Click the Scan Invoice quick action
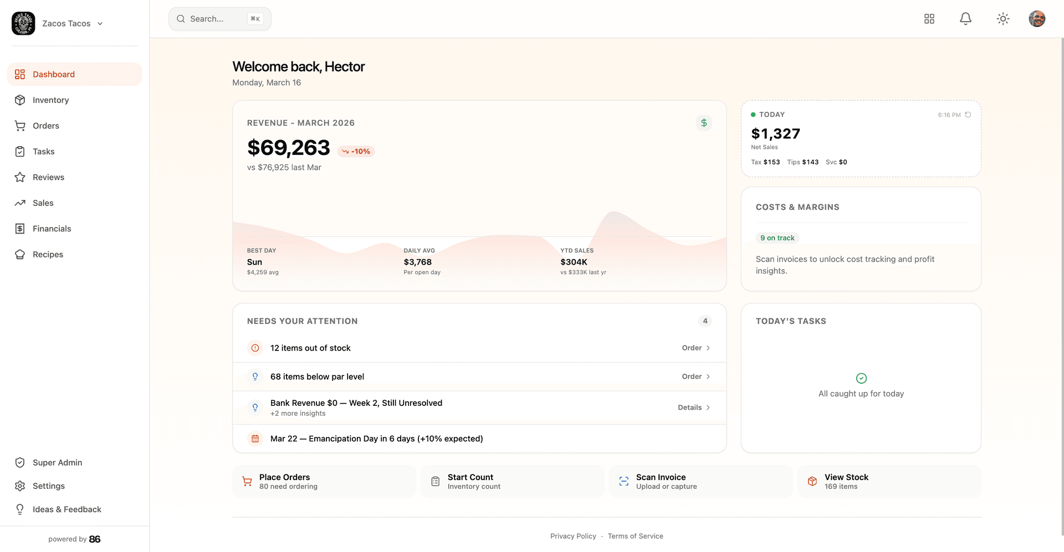This screenshot has width=1064, height=552. (700, 481)
